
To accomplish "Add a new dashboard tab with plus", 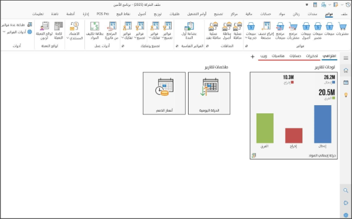I will click(252, 57).
